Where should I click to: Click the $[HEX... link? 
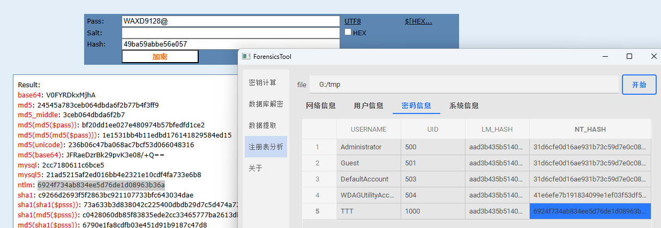pos(418,21)
